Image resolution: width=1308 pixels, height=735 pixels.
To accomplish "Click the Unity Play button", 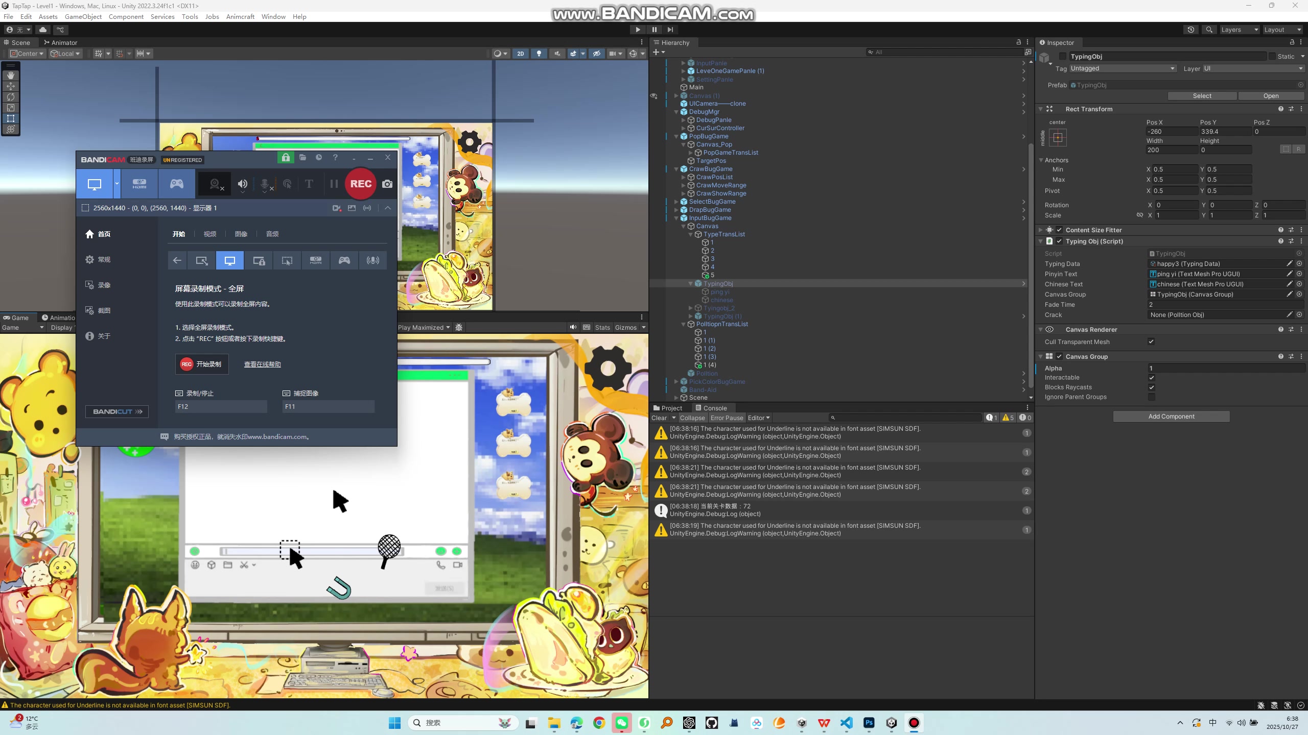I will pos(638,30).
